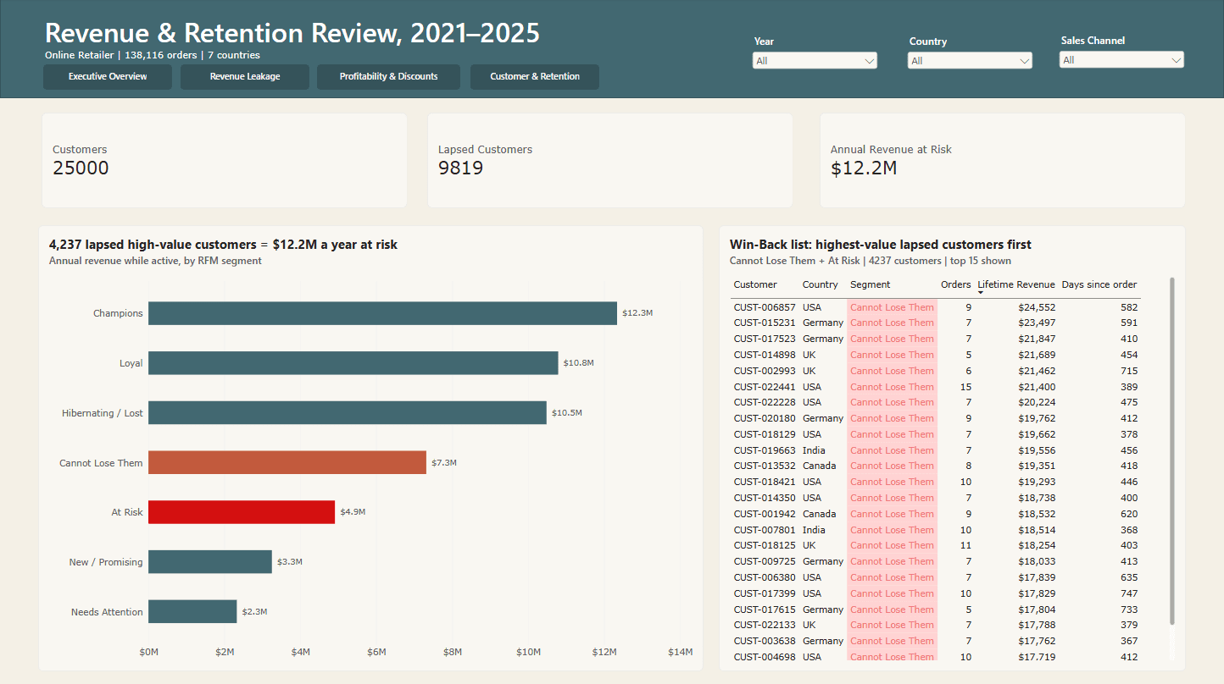Image resolution: width=1224 pixels, height=684 pixels.
Task: Click the Segment column header
Action: tap(871, 285)
